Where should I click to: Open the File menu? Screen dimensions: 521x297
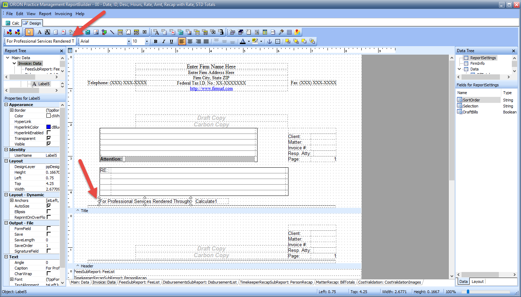9,14
